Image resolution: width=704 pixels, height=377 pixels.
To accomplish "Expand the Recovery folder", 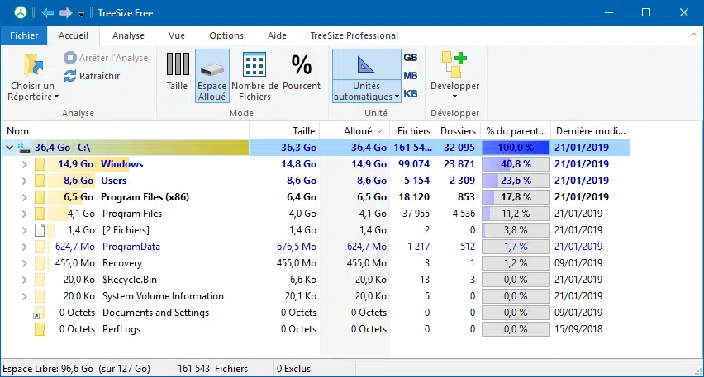I will pos(24,263).
